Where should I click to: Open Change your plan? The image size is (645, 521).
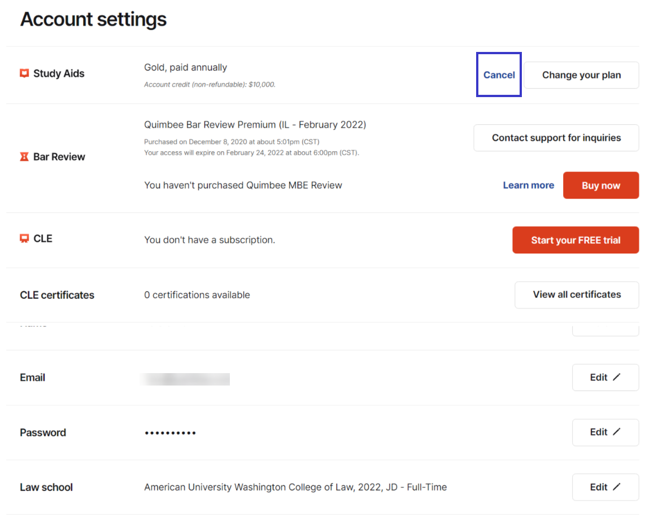pos(581,75)
